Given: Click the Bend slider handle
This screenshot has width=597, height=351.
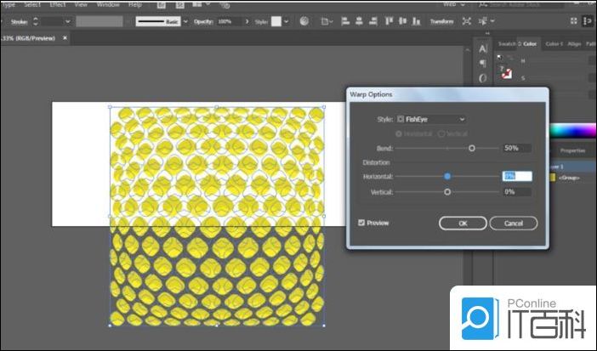Looking at the screenshot, I should click(472, 148).
